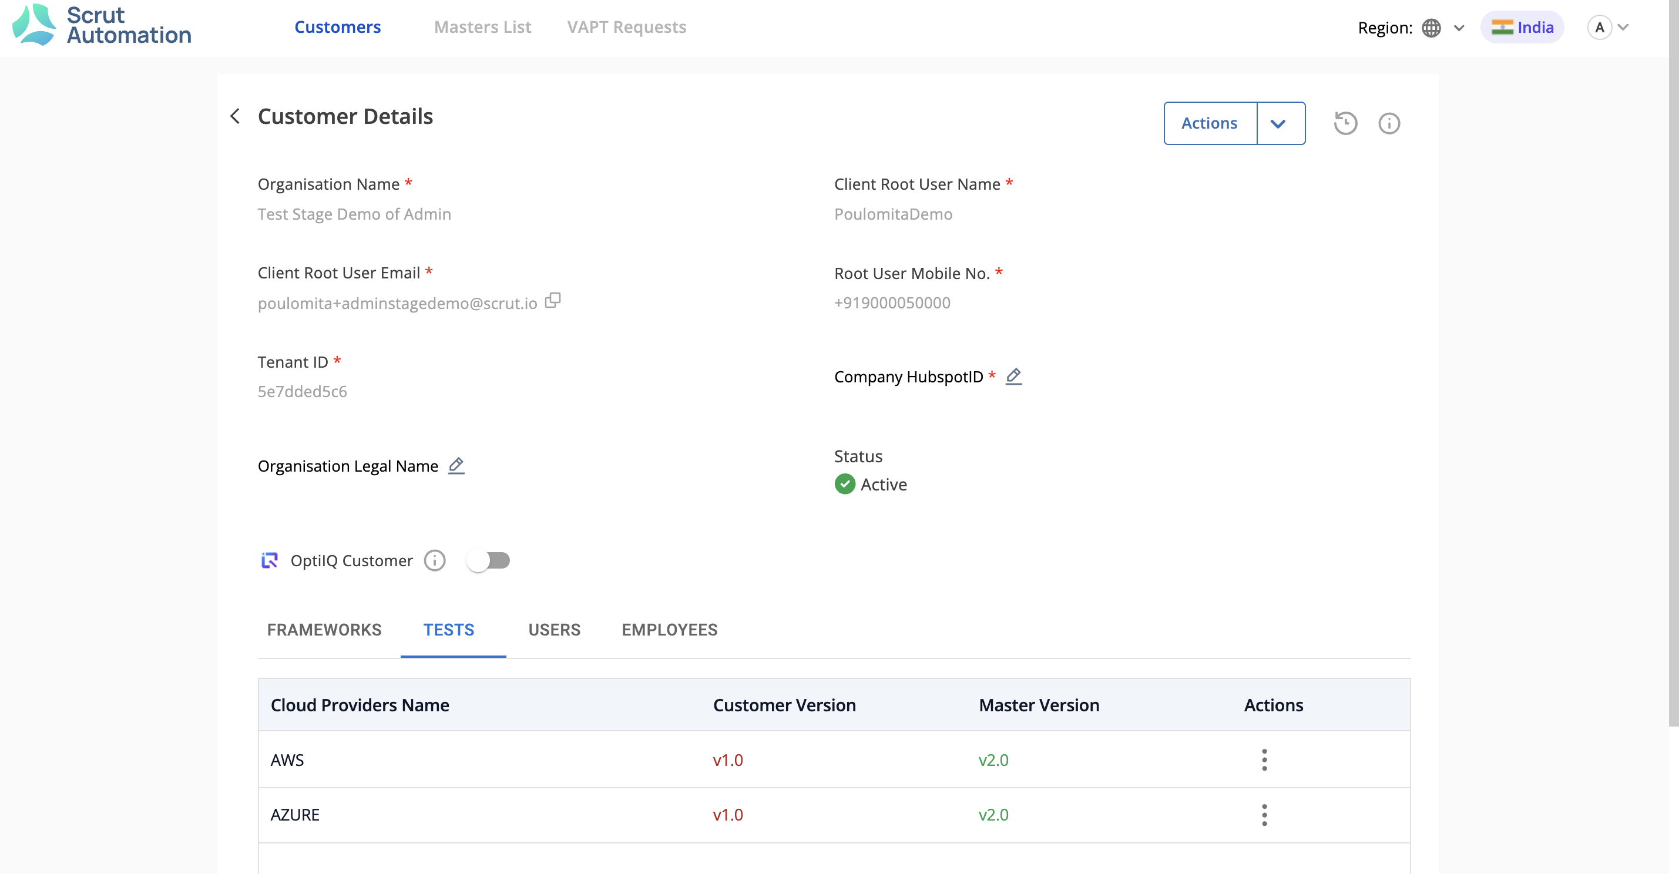
Task: Switch to the EMPLOYEES tab
Action: pos(669,630)
